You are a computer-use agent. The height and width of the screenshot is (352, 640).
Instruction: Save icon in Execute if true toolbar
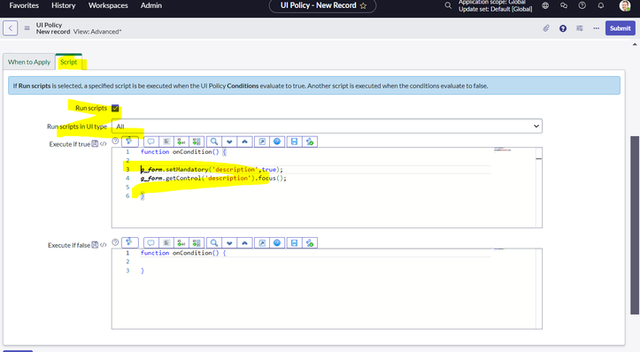pos(294,142)
